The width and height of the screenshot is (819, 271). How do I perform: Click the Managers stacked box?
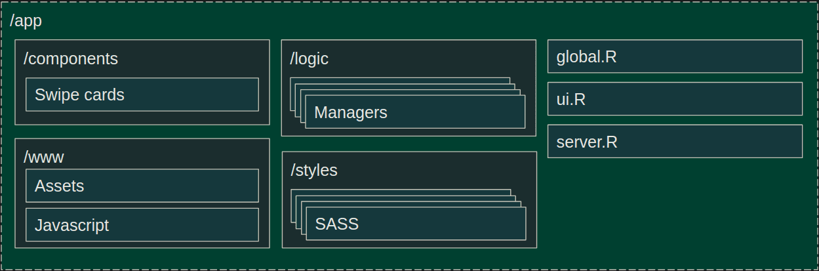click(415, 112)
